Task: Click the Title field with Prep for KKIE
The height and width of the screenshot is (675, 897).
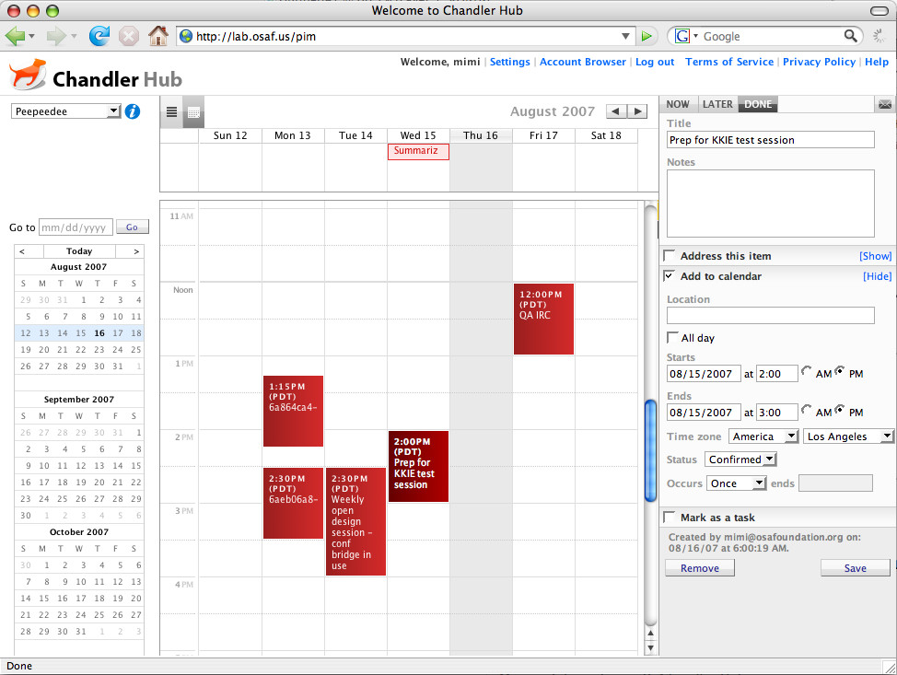Action: point(771,140)
